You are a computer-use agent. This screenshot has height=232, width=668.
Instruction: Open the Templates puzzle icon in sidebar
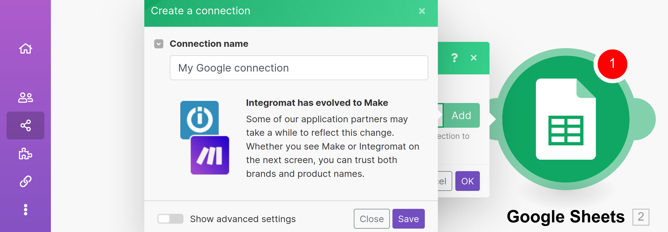26,153
